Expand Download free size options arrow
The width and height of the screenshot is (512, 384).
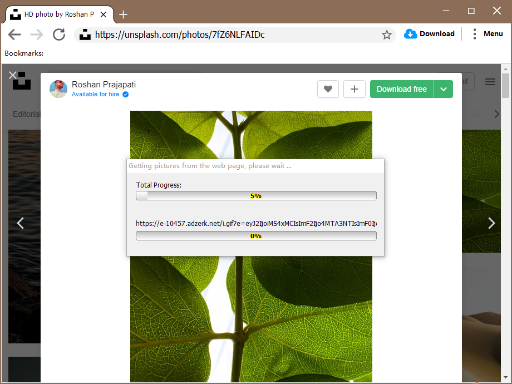point(444,89)
